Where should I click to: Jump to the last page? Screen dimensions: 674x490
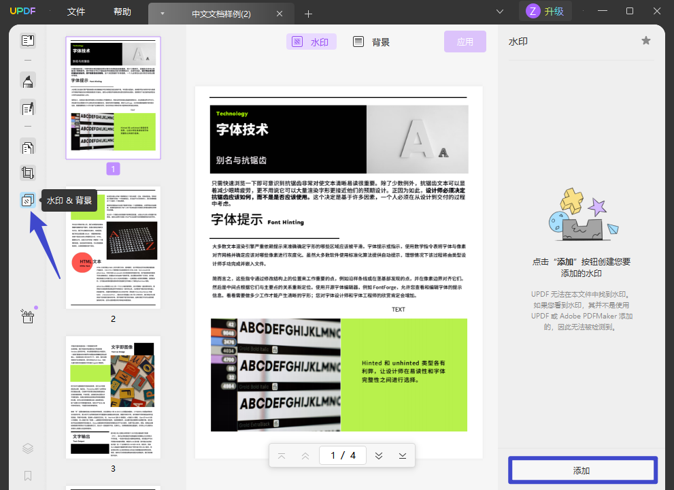coord(403,455)
